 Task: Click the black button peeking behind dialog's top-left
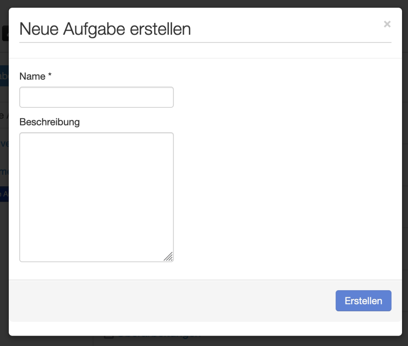(x=5, y=33)
